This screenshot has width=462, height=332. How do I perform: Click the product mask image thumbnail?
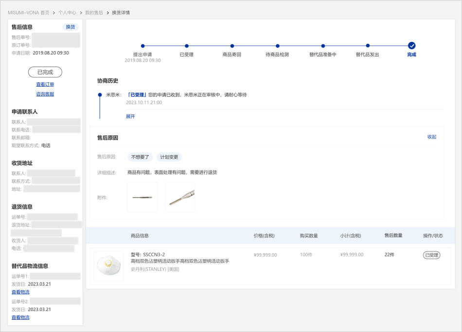point(108,266)
